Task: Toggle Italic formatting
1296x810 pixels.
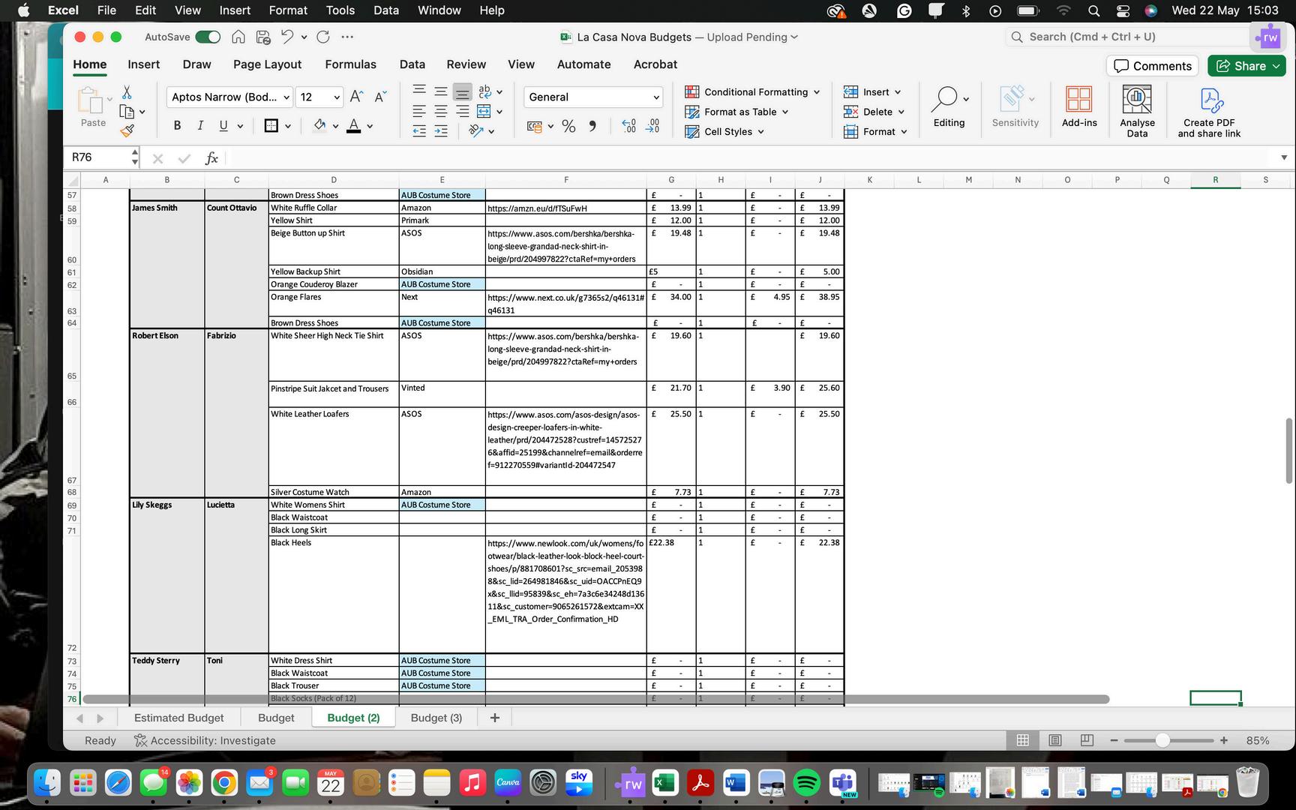Action: click(x=200, y=126)
